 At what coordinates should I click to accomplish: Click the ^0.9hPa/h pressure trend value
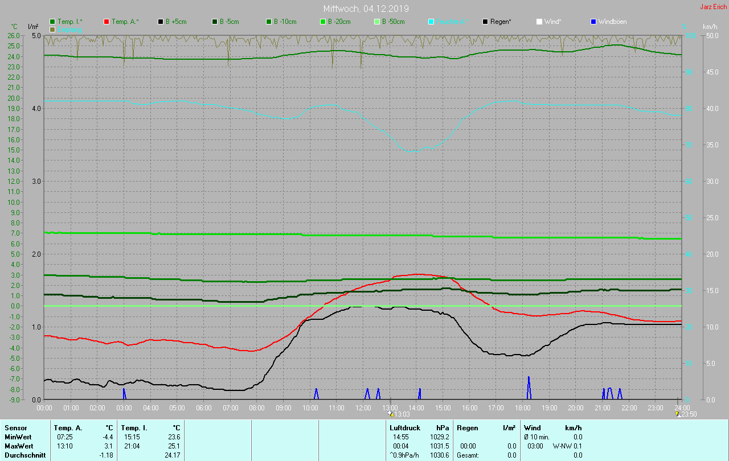403,455
